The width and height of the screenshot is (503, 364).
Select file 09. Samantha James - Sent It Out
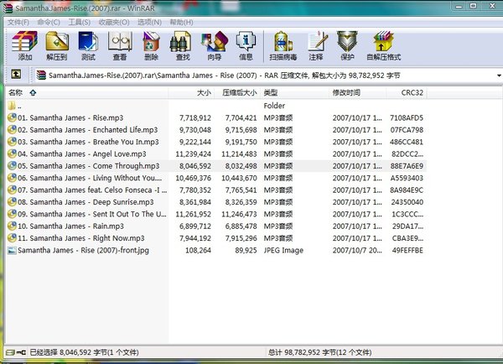click(x=92, y=214)
